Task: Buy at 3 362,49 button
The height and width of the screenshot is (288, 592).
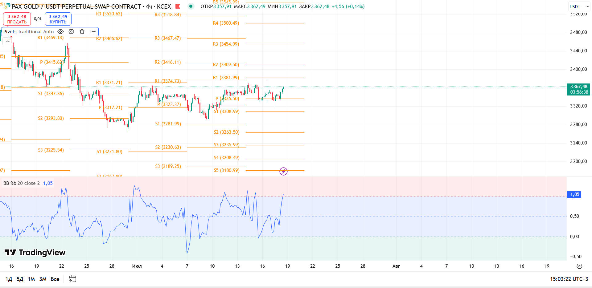Action: point(58,19)
